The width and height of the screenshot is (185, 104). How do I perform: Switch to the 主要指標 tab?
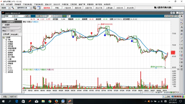pyautogui.click(x=6, y=34)
